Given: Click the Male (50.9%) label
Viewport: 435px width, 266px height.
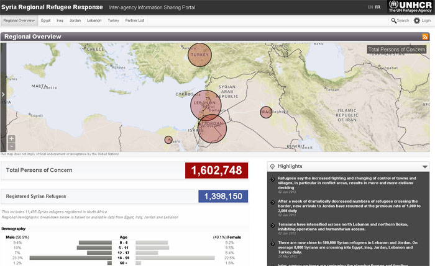Looking at the screenshot, I should tap(17, 237).
